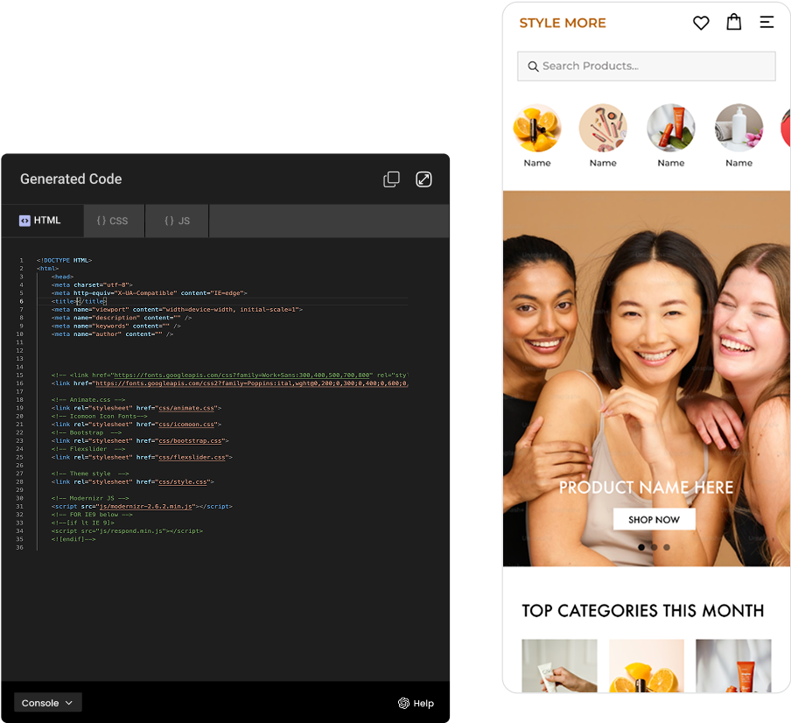This screenshot has height=723, width=791.
Task: Click the search magnifier icon
Action: click(533, 67)
